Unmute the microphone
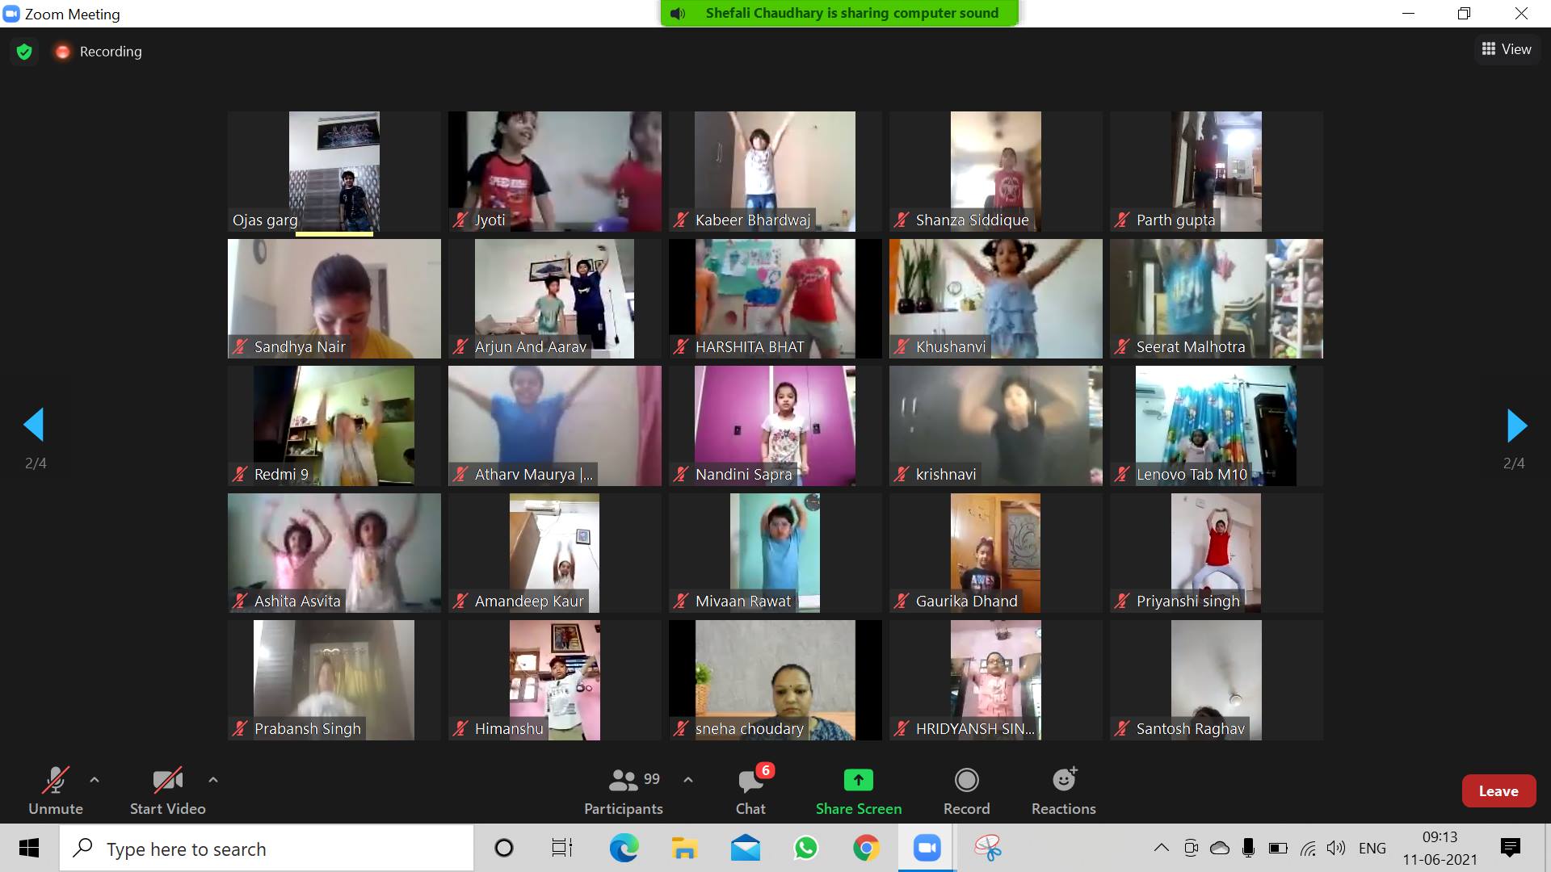The width and height of the screenshot is (1551, 872). pyautogui.click(x=56, y=791)
